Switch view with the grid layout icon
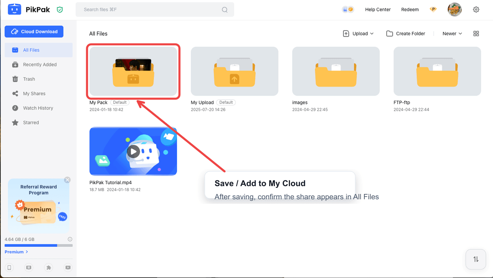493x278 pixels. 476,34
